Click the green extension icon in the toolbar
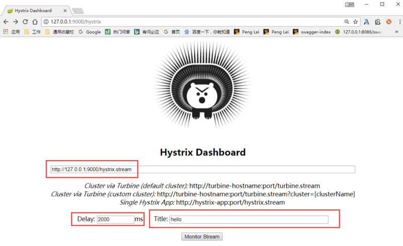 tap(377, 22)
